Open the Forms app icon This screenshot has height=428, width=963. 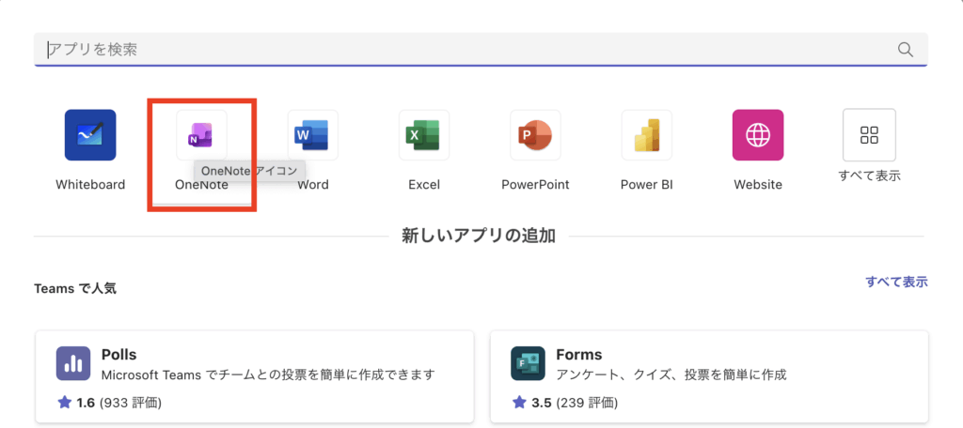point(528,363)
